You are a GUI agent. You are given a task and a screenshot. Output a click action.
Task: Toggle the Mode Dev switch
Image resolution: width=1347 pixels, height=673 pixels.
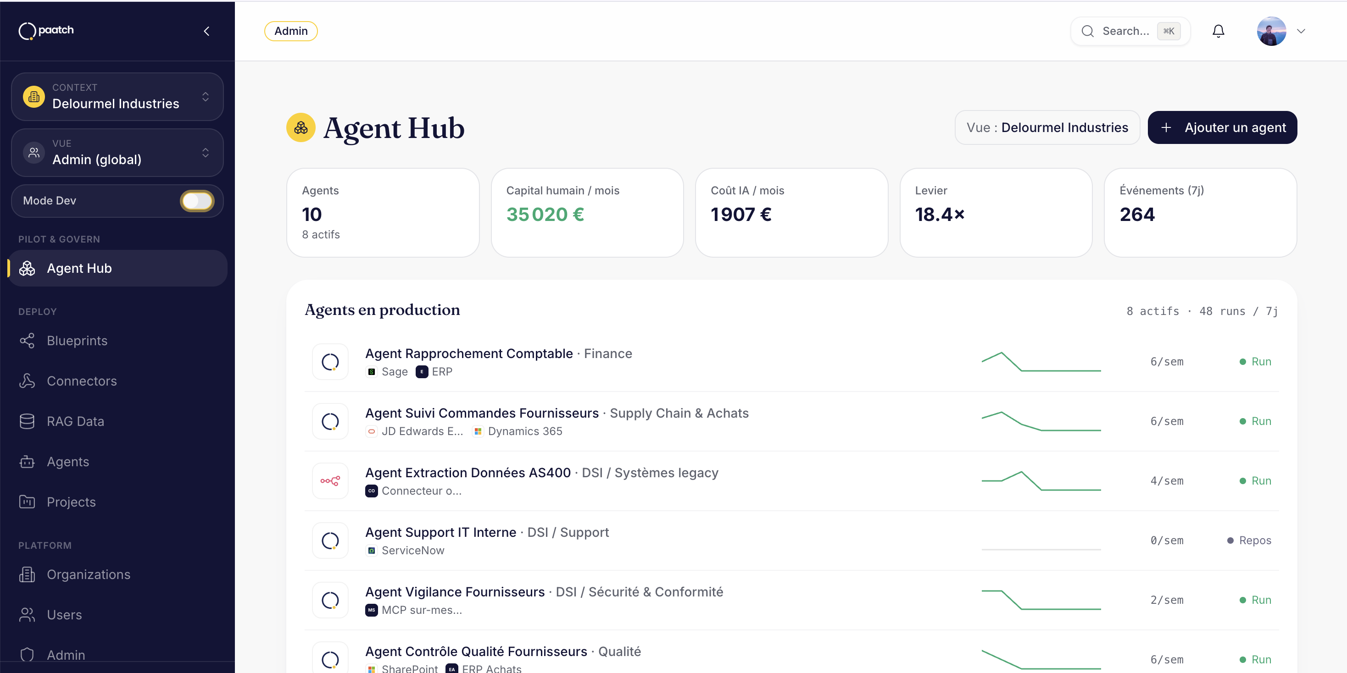[x=197, y=201]
